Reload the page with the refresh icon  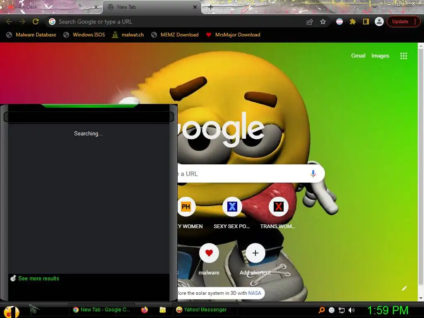pyautogui.click(x=36, y=22)
